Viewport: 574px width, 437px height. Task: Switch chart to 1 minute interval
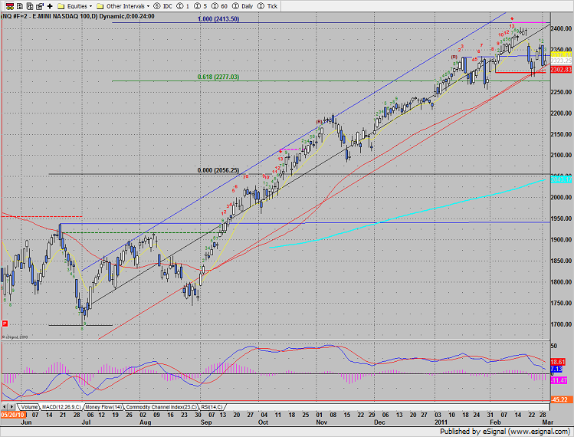[x=182, y=6]
